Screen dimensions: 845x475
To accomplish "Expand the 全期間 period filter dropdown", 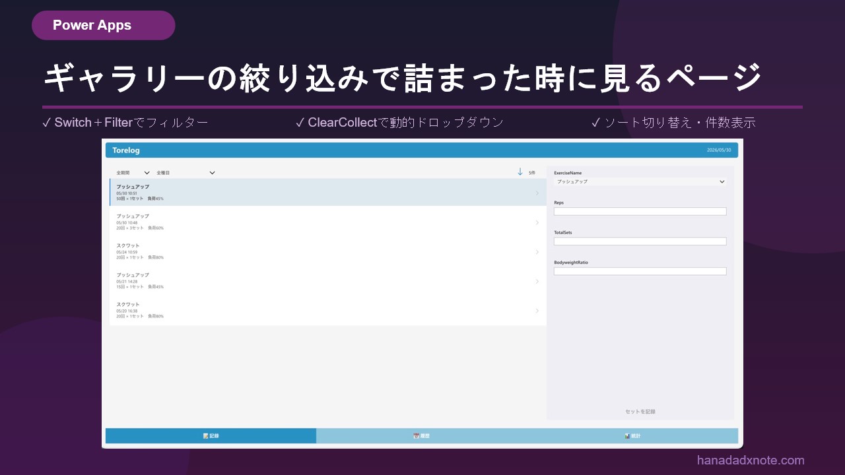I will [133, 173].
